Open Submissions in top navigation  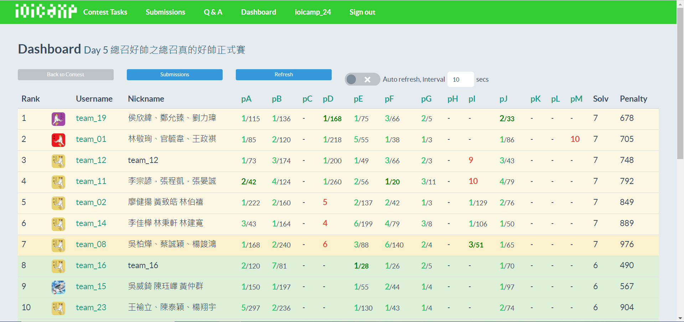165,12
